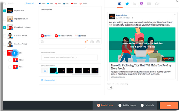179x111 pixels.
Task: Click the Tesla Twitter child avatar
Action: [x=16, y=67]
